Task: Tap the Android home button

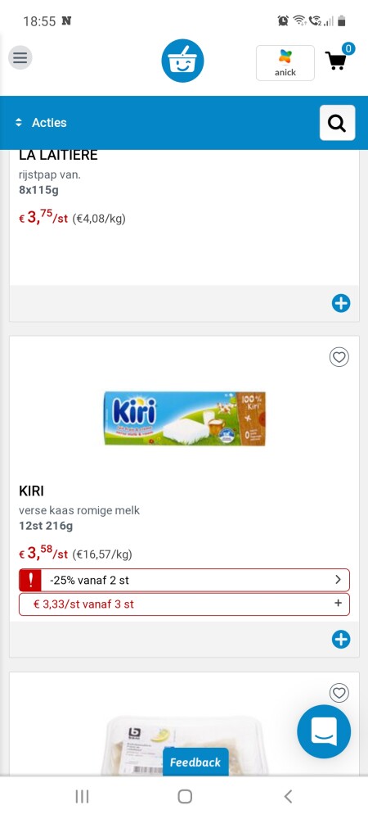Action: pyautogui.click(x=185, y=797)
